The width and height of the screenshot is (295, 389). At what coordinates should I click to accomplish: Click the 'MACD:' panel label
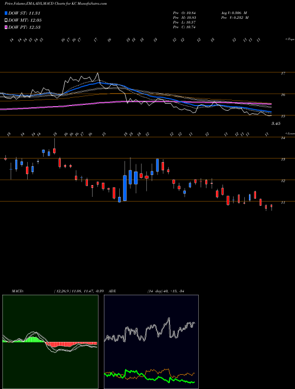(x=18, y=291)
